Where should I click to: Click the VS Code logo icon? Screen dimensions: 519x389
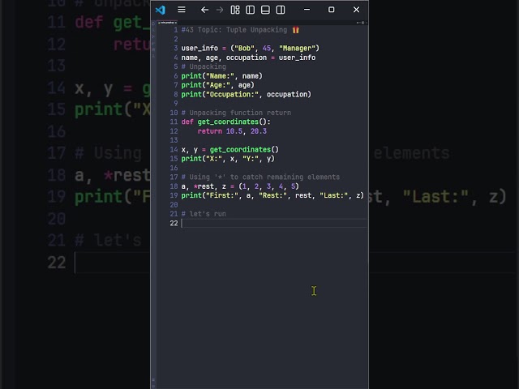(x=161, y=10)
